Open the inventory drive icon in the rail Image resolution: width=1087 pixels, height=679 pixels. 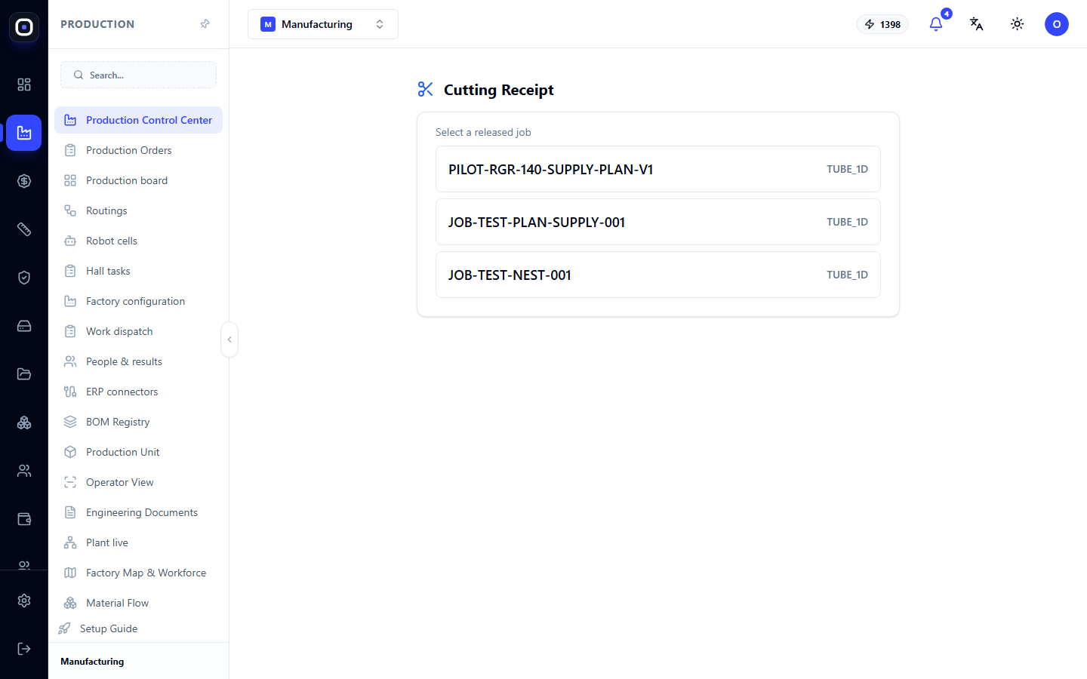pos(24,326)
